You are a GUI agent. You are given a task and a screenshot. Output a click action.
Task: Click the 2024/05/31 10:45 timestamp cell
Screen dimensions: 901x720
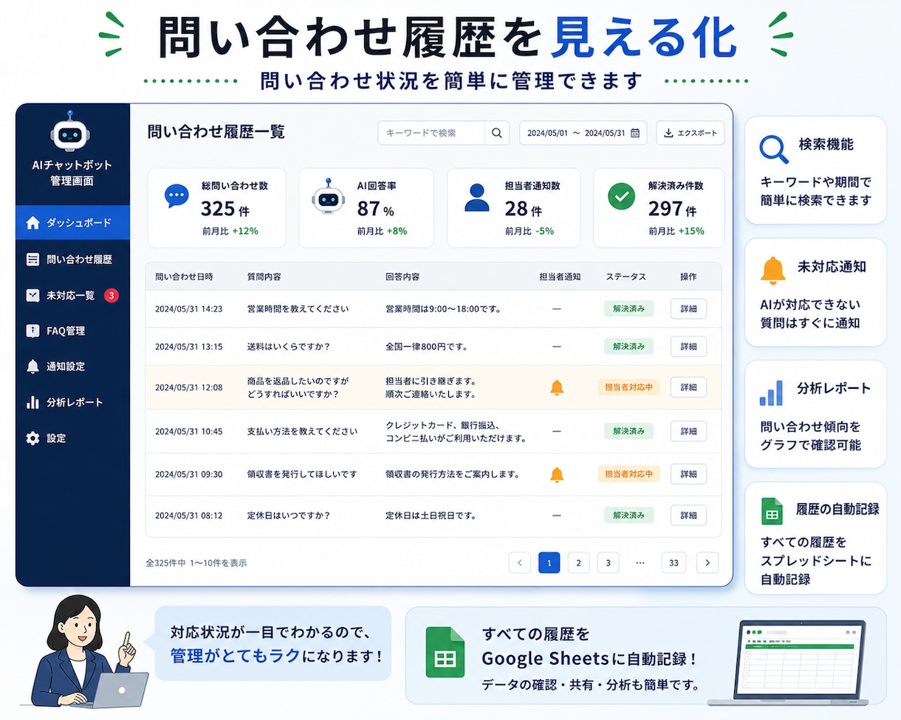[188, 431]
